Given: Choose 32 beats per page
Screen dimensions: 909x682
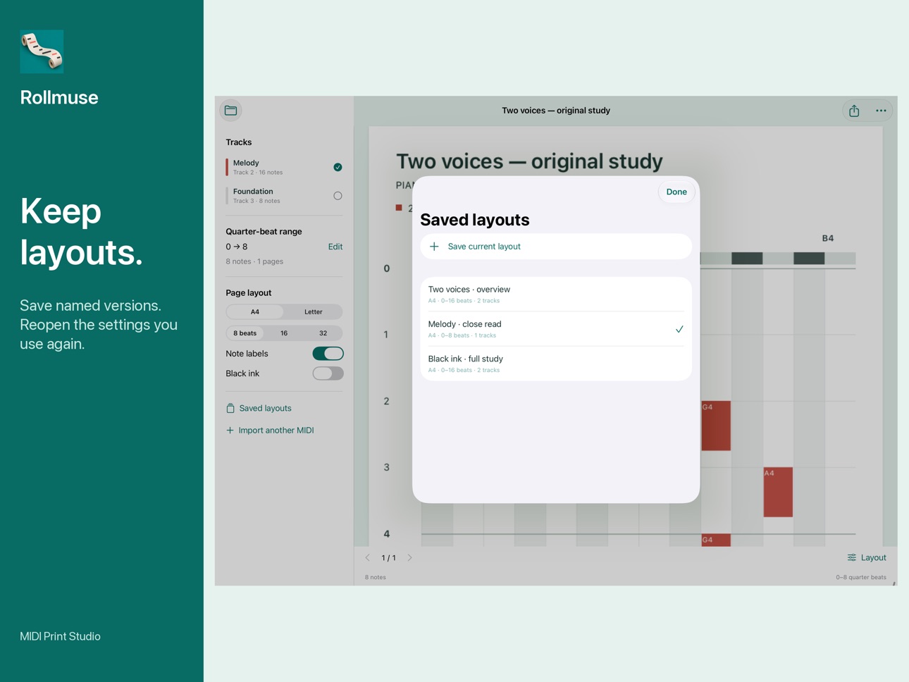Looking at the screenshot, I should coord(323,333).
